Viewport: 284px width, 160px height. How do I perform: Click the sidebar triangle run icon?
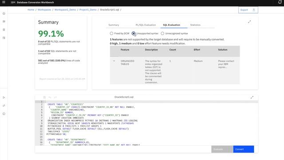click(4, 98)
